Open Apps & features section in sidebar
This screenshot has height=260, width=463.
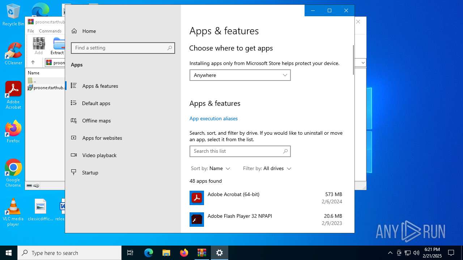tap(123, 86)
